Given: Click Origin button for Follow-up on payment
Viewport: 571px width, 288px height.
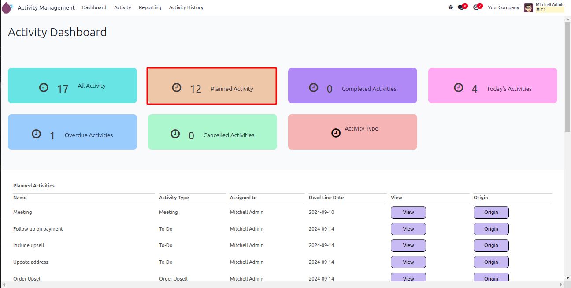Looking at the screenshot, I should 491,229.
